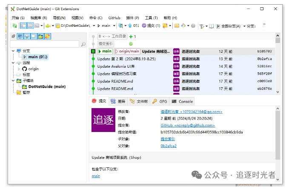The width and height of the screenshot is (286, 189).
Task: Select the 全部分支(A) all-branches button
Action: [229, 26]
